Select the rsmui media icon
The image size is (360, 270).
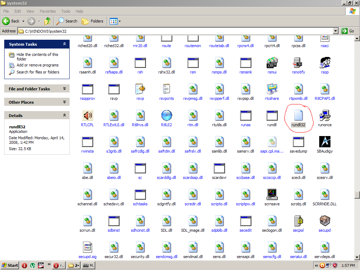[x=272, y=63]
